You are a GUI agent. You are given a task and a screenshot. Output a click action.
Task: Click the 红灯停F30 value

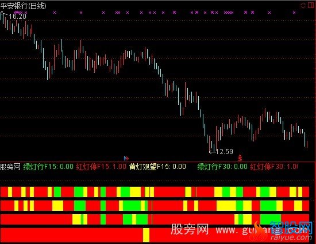(274, 167)
